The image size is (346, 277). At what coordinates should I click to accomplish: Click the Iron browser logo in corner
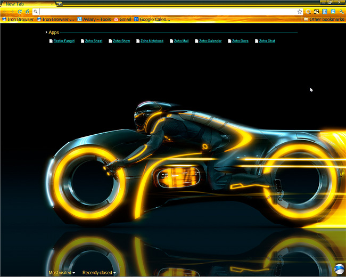tap(340, 270)
